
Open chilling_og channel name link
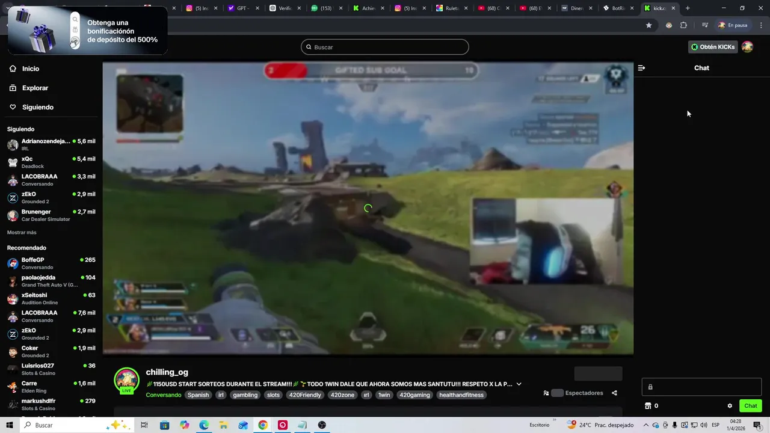tap(167, 372)
